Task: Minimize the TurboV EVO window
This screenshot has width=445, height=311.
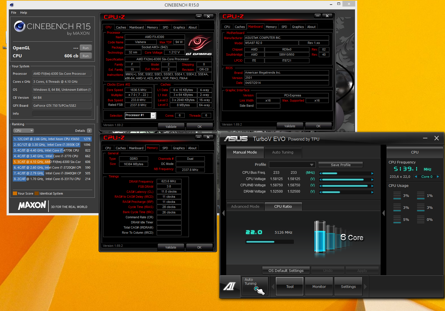Action: [425, 138]
